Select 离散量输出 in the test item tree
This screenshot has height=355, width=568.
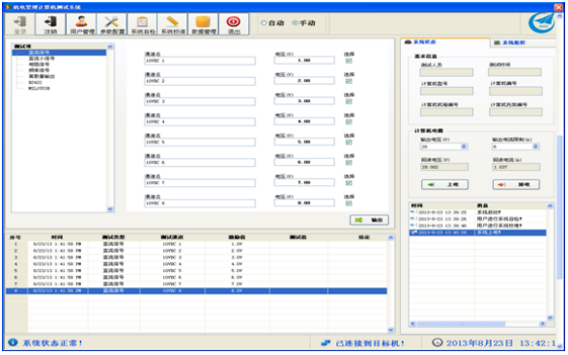point(42,76)
